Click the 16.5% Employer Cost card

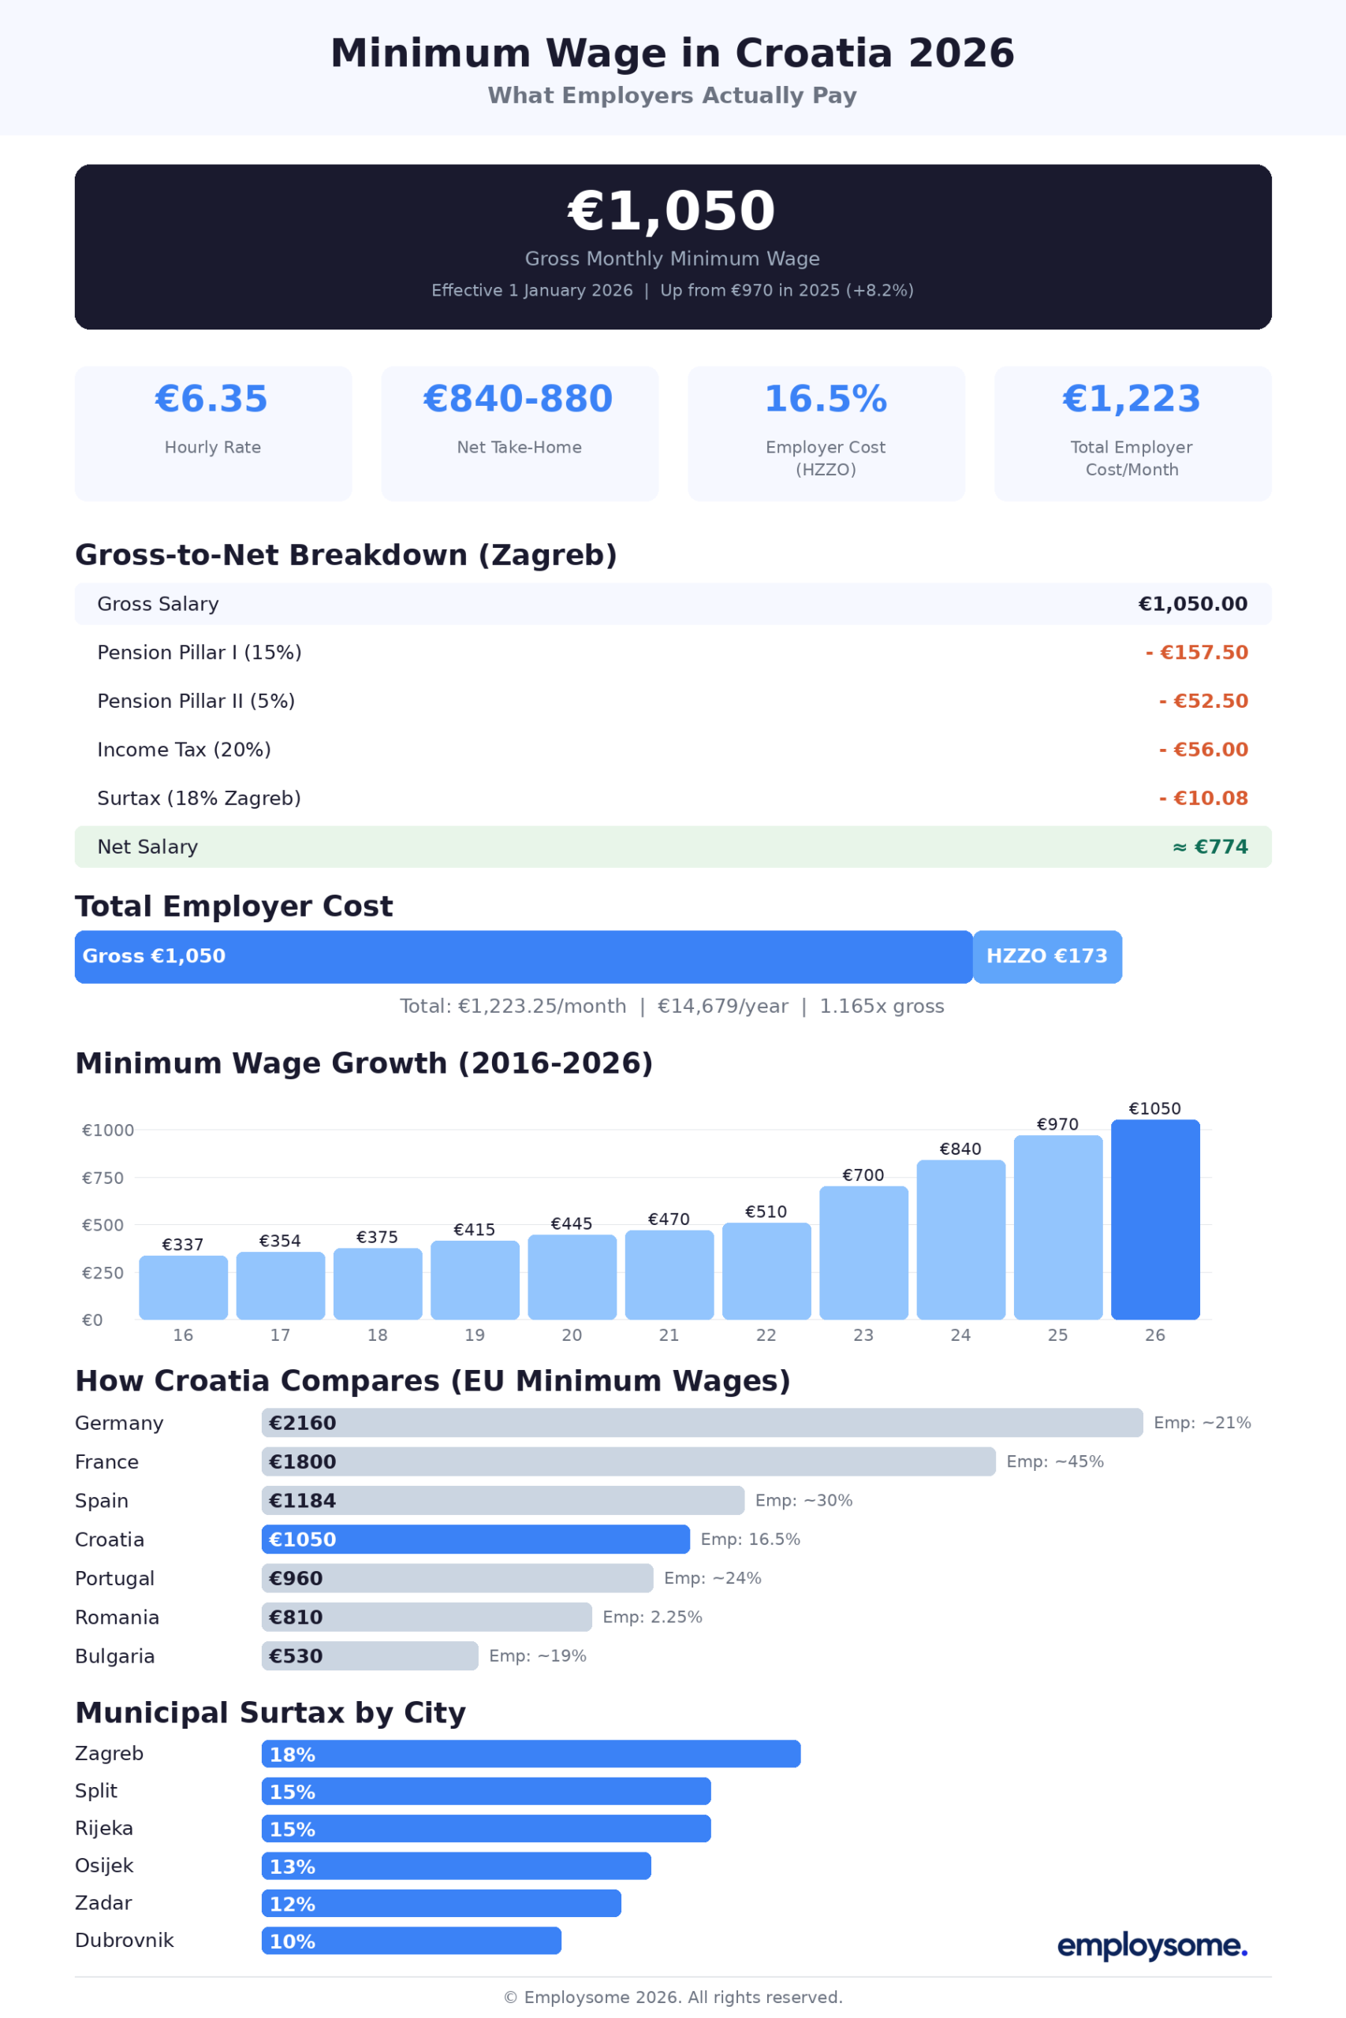[825, 433]
